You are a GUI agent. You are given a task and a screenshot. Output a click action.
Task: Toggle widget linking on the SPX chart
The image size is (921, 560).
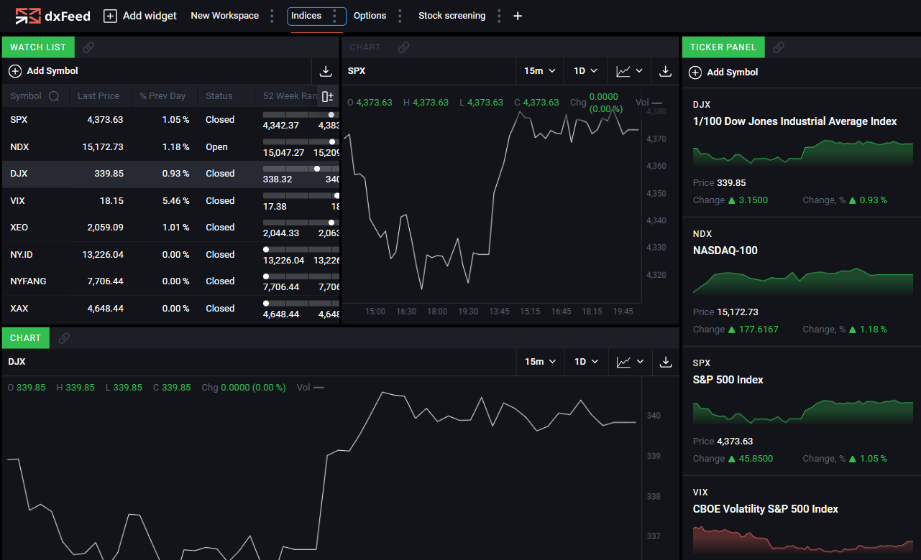click(403, 47)
